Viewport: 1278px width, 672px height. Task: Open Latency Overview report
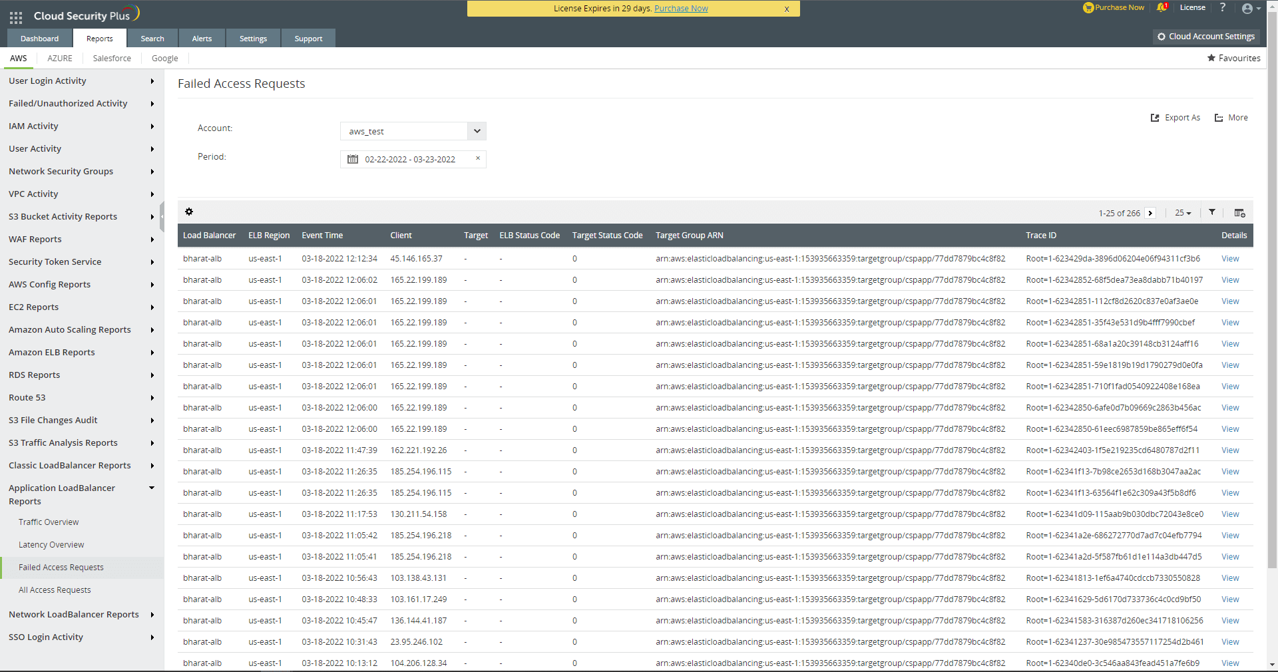click(x=51, y=545)
